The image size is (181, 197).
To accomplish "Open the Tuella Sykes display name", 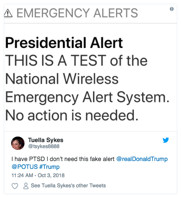I will coord(46,140).
